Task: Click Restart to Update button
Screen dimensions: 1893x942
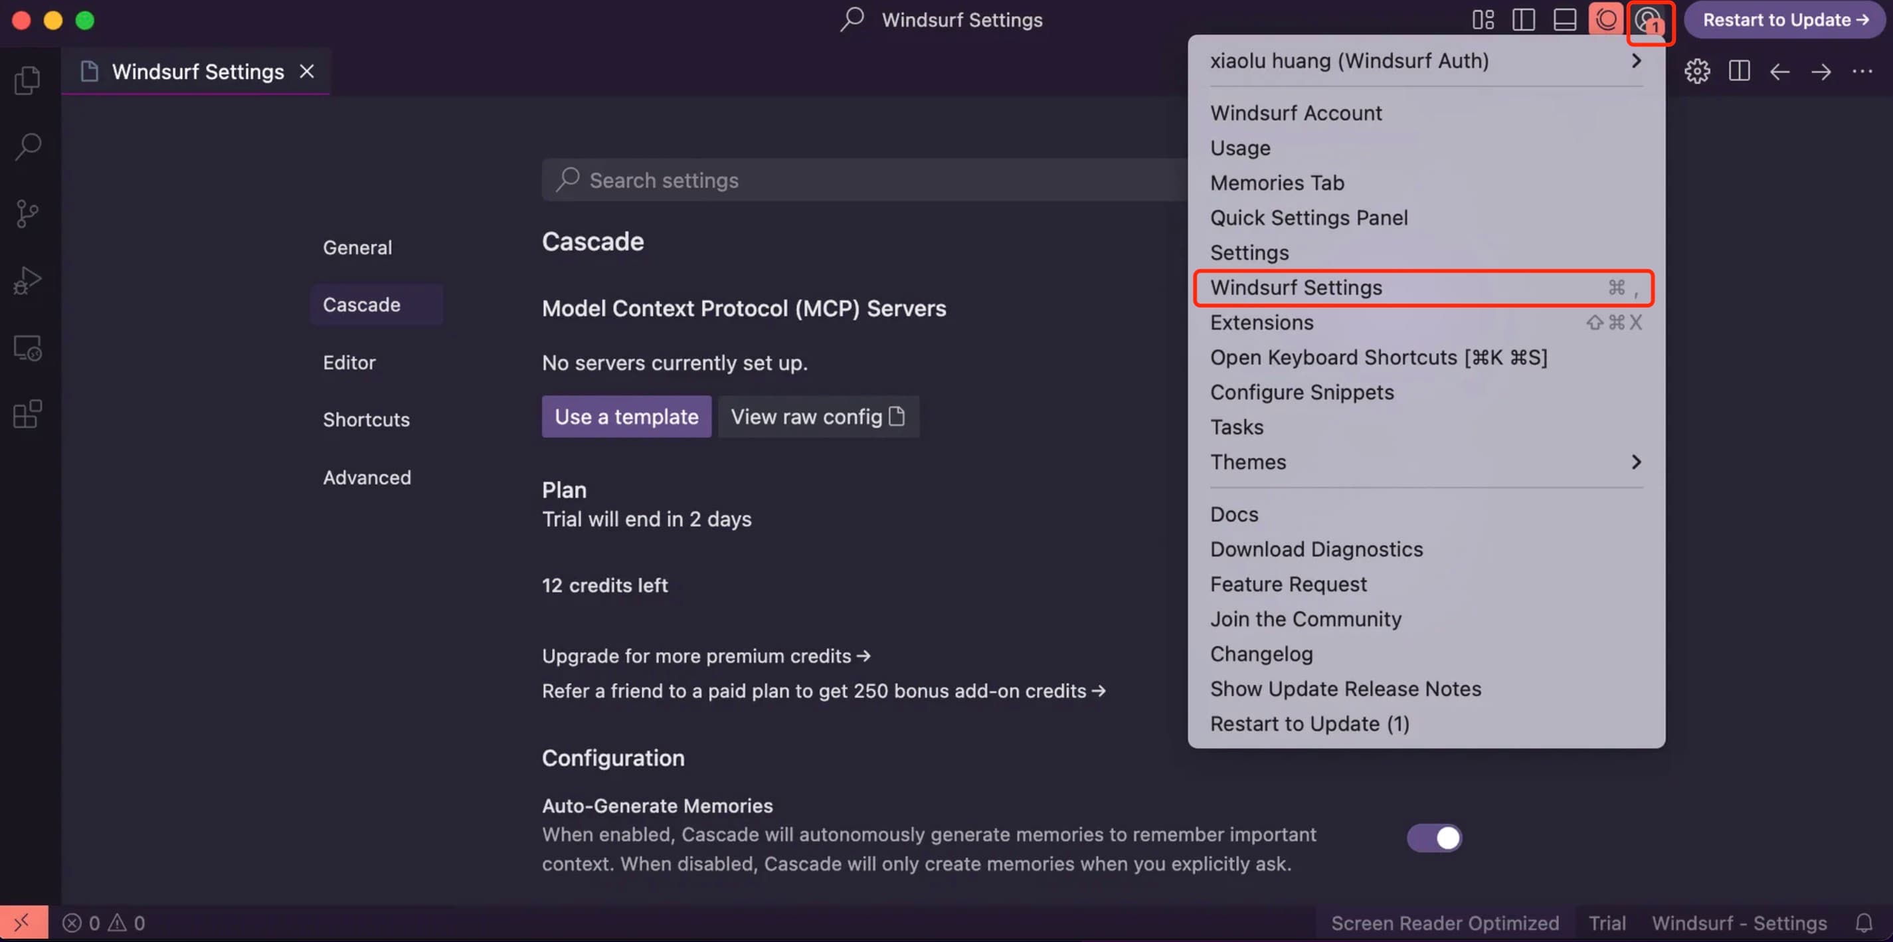Action: pyautogui.click(x=1784, y=20)
